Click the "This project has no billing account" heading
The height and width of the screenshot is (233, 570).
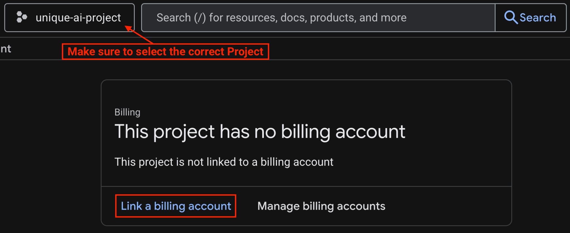click(x=259, y=131)
